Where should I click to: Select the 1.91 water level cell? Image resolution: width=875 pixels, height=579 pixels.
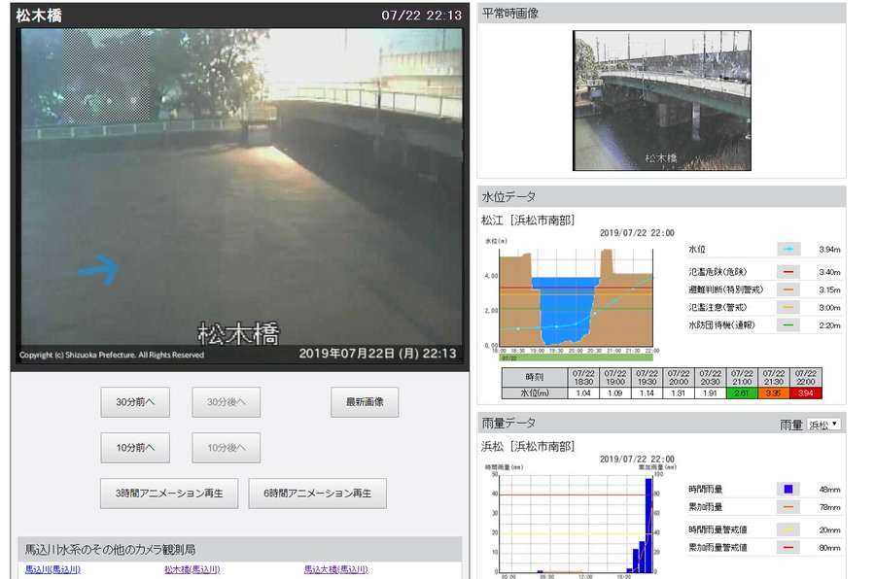pos(710,393)
